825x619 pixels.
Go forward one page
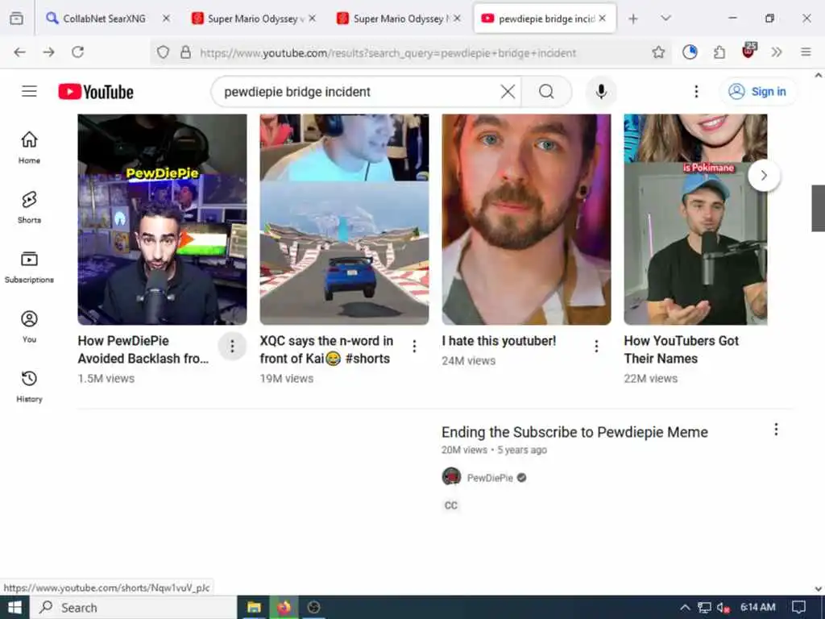tap(49, 52)
